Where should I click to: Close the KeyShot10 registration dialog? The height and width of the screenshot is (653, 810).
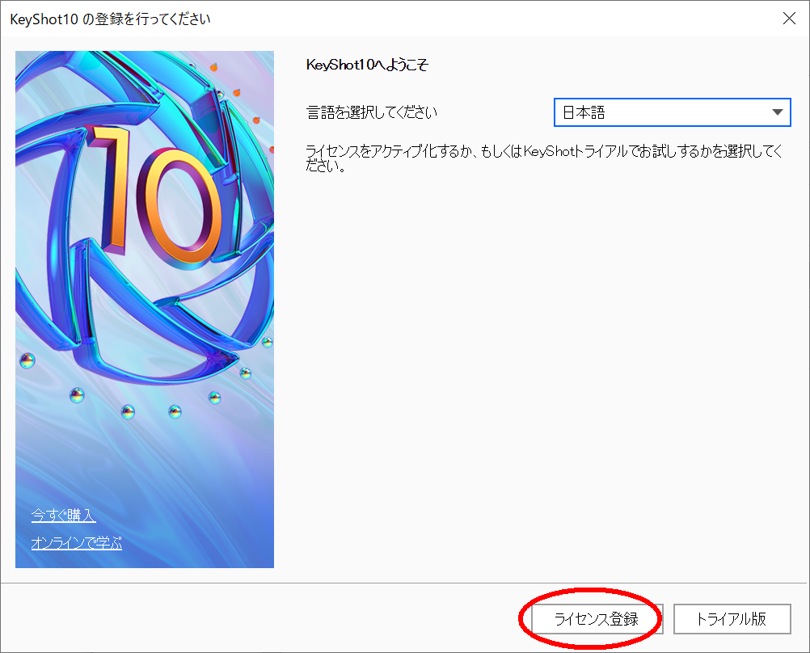tap(789, 19)
